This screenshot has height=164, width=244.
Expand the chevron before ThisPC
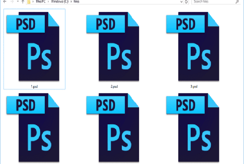(33, 2)
